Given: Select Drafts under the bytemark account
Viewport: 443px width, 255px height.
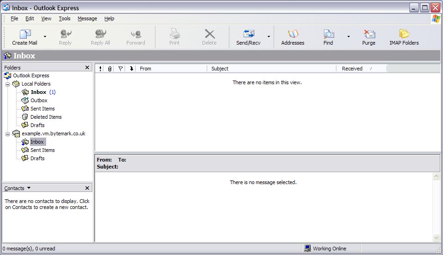Looking at the screenshot, I should pyautogui.click(x=37, y=158).
